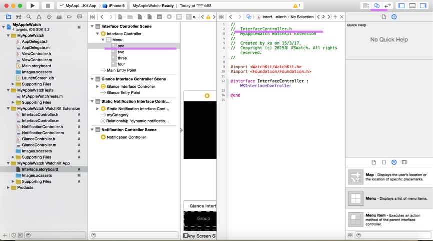Screen dimensions: 433x241
Task: Open assistant editor mode menu icon
Action: point(249,17)
